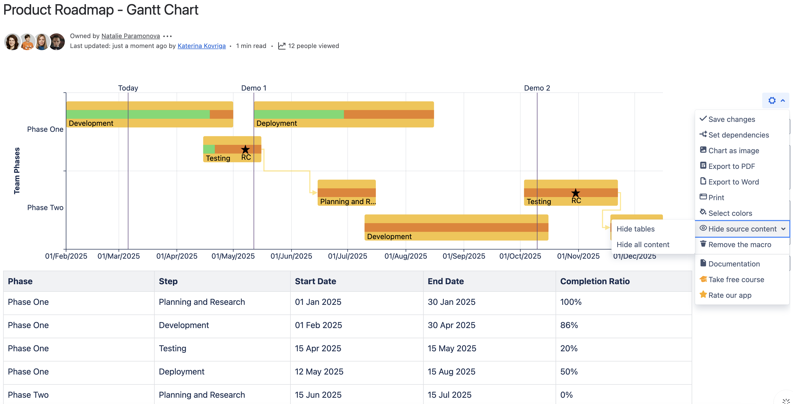Open the Documentation menu entry
Viewport: 793px width, 404px height.
point(734,264)
